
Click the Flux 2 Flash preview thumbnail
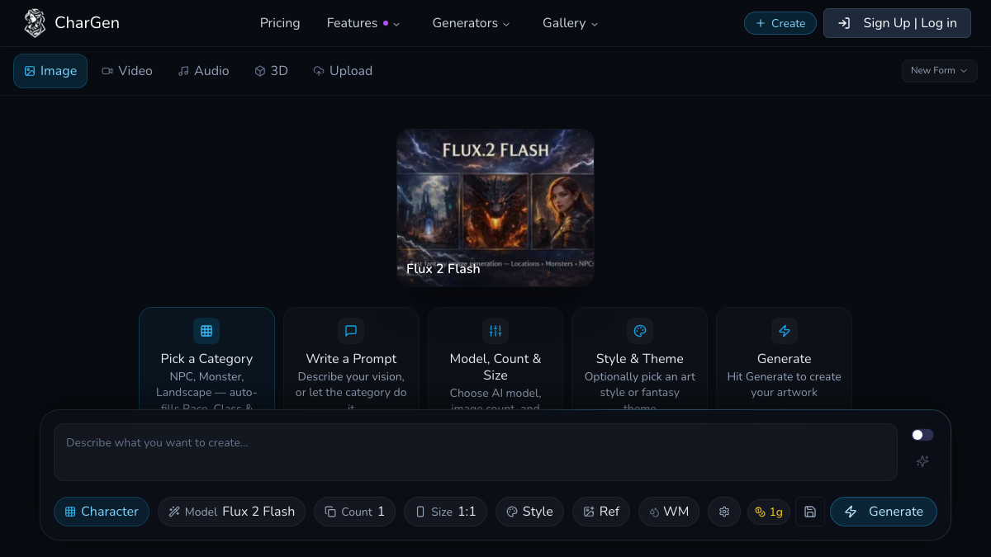coord(495,207)
